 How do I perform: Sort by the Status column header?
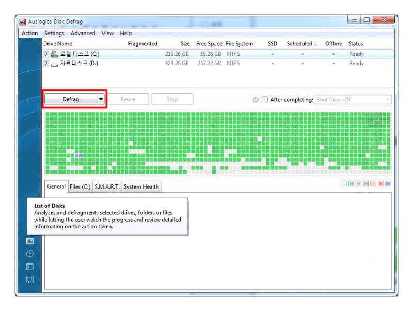(x=356, y=44)
